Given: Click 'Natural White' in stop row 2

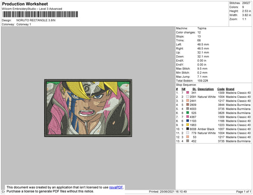Looking at the screenshot, I should [207, 97].
